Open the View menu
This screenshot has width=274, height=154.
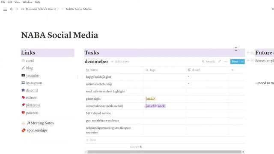click(x=17, y=2)
